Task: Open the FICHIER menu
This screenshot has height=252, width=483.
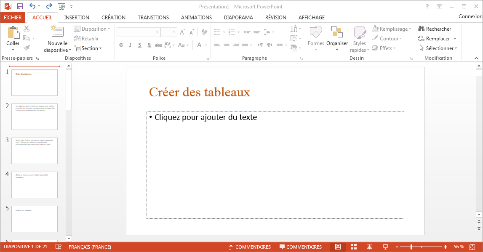Action: click(x=13, y=17)
